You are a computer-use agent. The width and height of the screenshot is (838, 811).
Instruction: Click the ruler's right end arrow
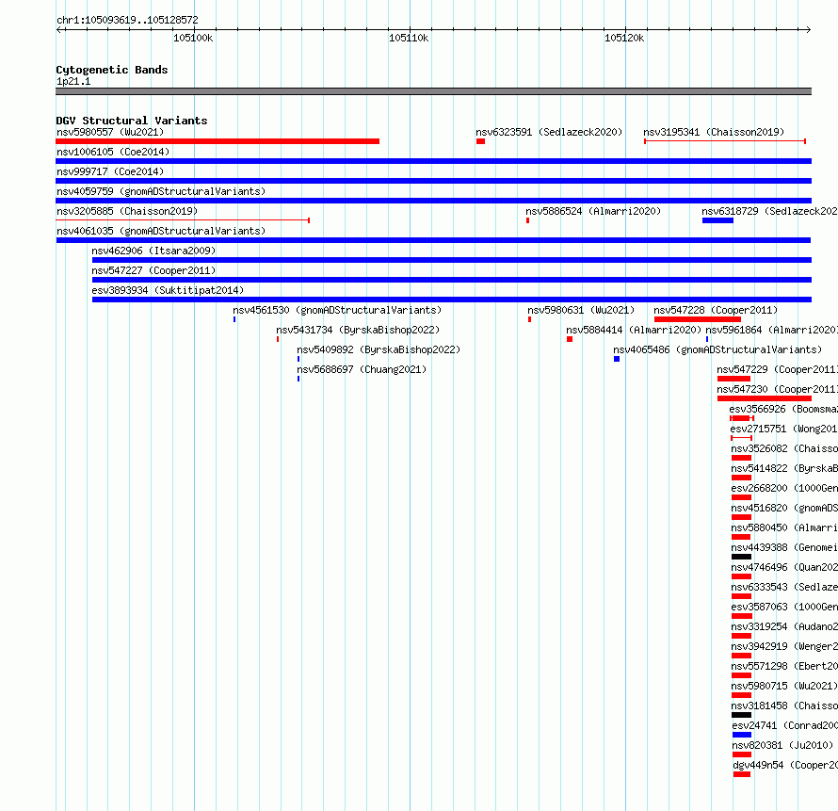click(x=809, y=29)
